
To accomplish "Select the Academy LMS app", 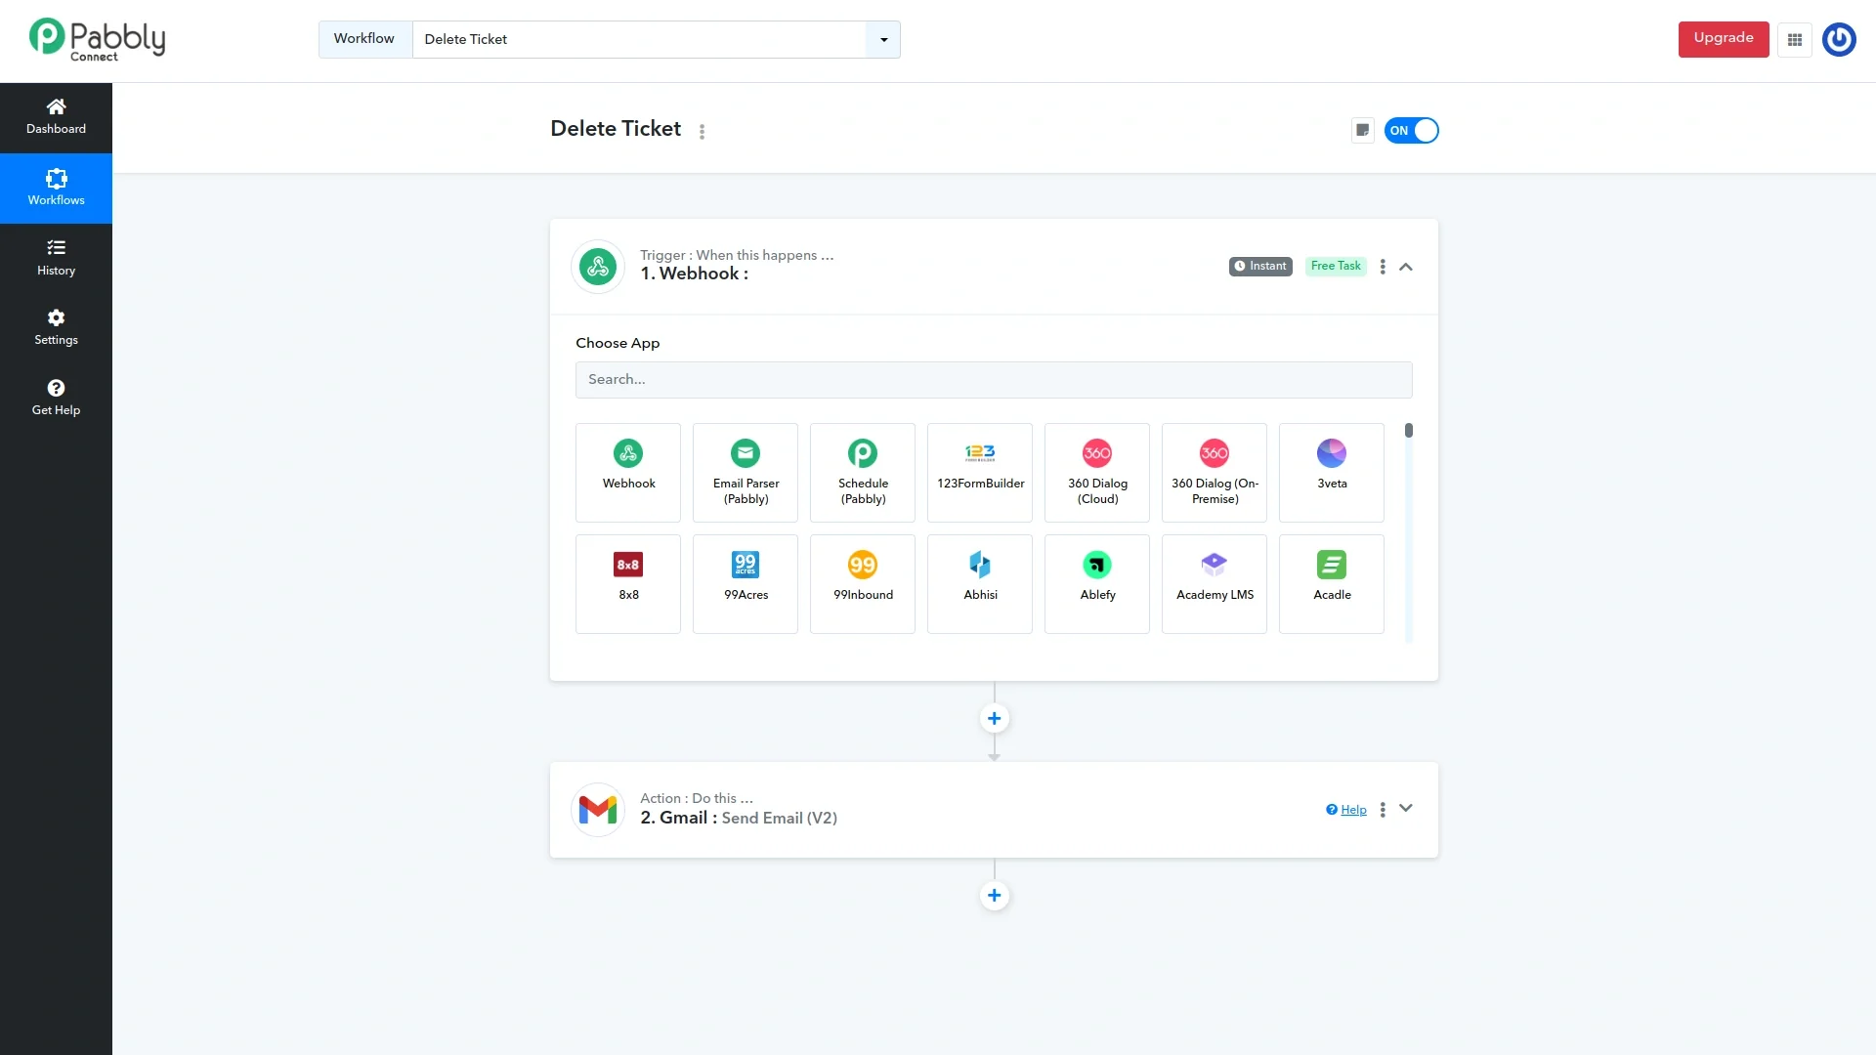I will 1215,583.
